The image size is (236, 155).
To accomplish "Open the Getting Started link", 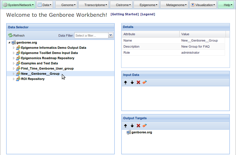I will (x=125, y=14).
